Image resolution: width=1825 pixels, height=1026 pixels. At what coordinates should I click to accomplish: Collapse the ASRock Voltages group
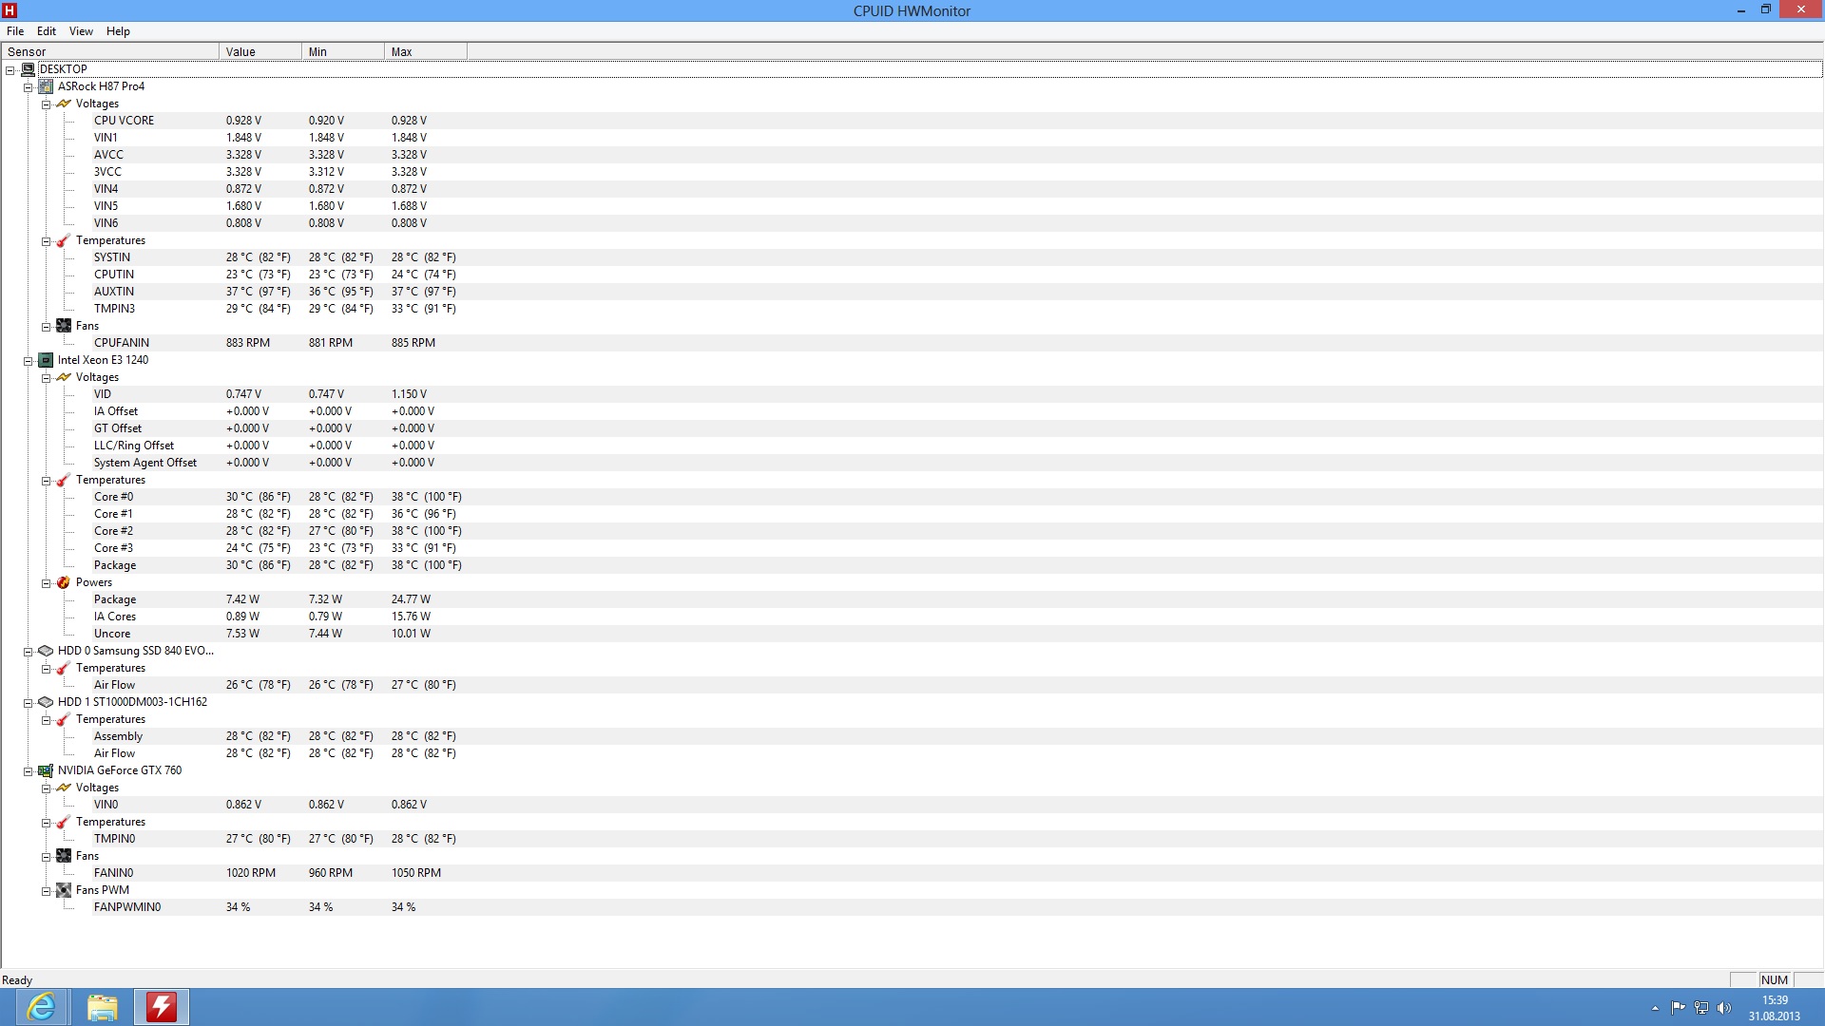[x=46, y=104]
